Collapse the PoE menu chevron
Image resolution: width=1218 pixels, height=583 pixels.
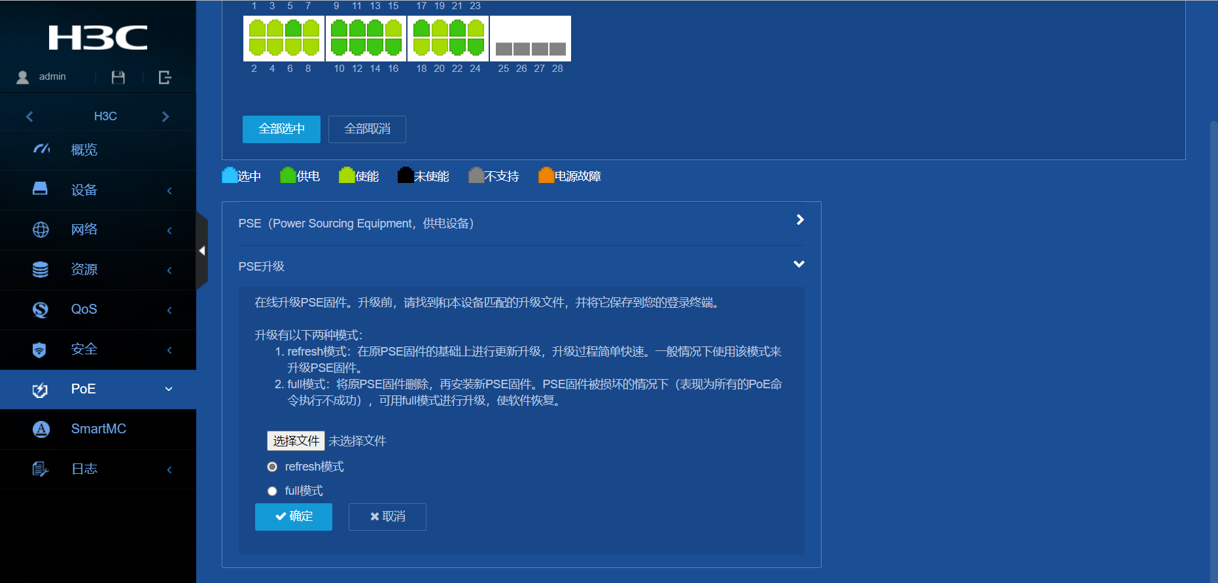[x=169, y=389]
